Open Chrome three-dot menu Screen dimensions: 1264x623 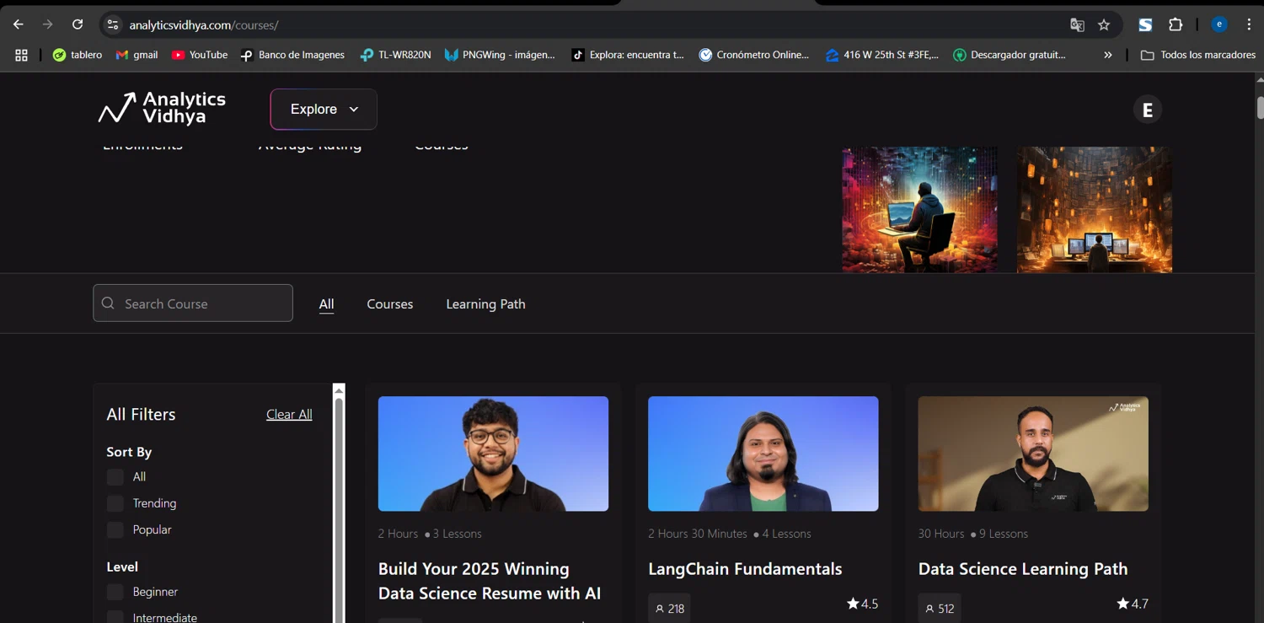[x=1249, y=24]
